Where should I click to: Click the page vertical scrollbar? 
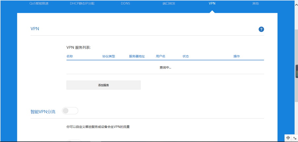pos(296,66)
